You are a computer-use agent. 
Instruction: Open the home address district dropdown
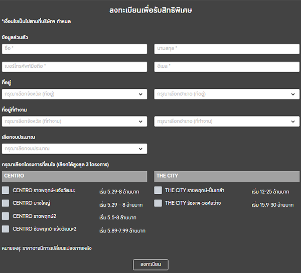pos(227,94)
